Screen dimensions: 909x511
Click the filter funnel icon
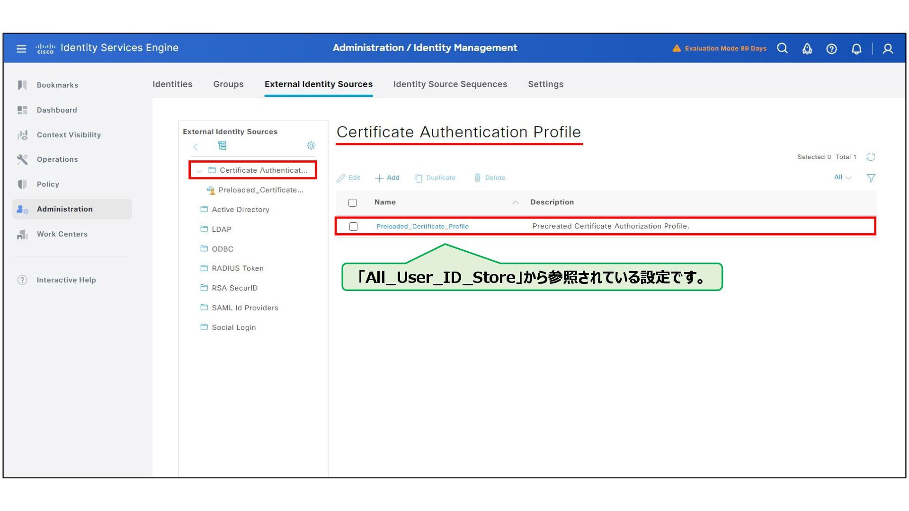871,178
